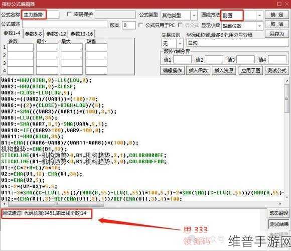The width and height of the screenshot is (291, 251).
Task: Click the 确定 button
Action: click(276, 15)
